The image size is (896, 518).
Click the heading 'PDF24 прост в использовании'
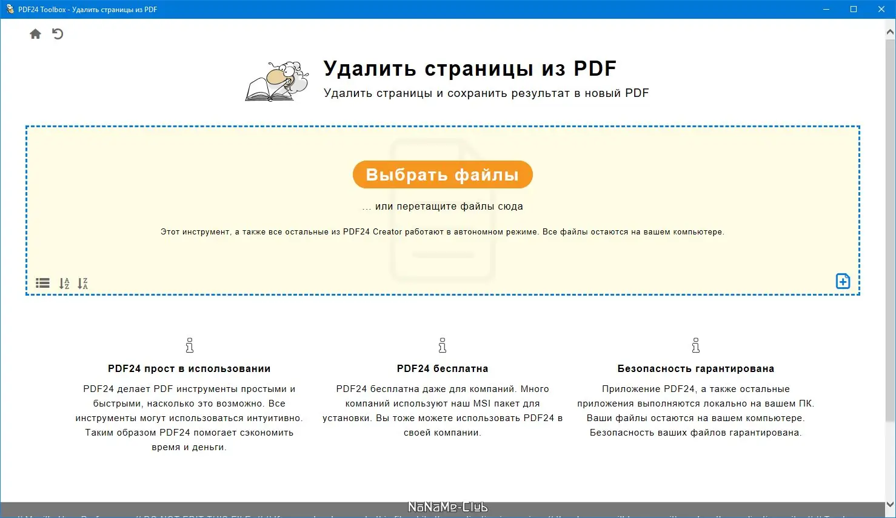coord(189,368)
